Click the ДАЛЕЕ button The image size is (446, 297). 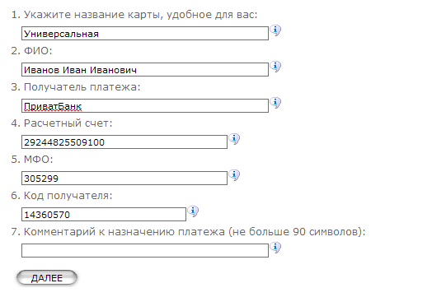click(x=47, y=278)
